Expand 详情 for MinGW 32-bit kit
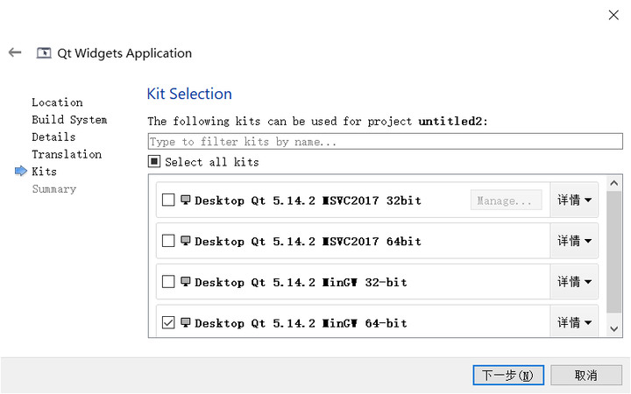631x394 pixels. pos(574,282)
